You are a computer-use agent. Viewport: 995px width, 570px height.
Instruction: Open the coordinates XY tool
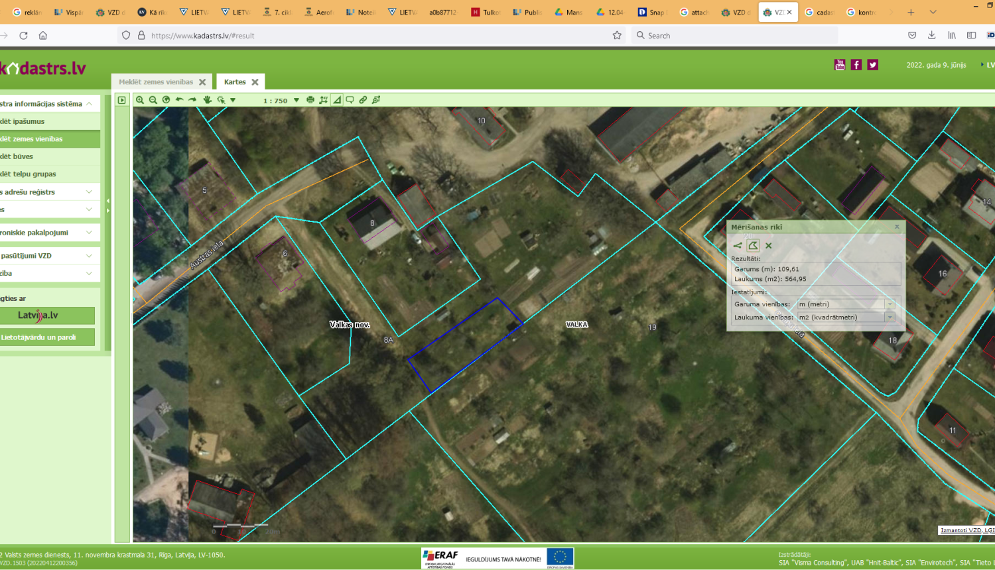[324, 100]
